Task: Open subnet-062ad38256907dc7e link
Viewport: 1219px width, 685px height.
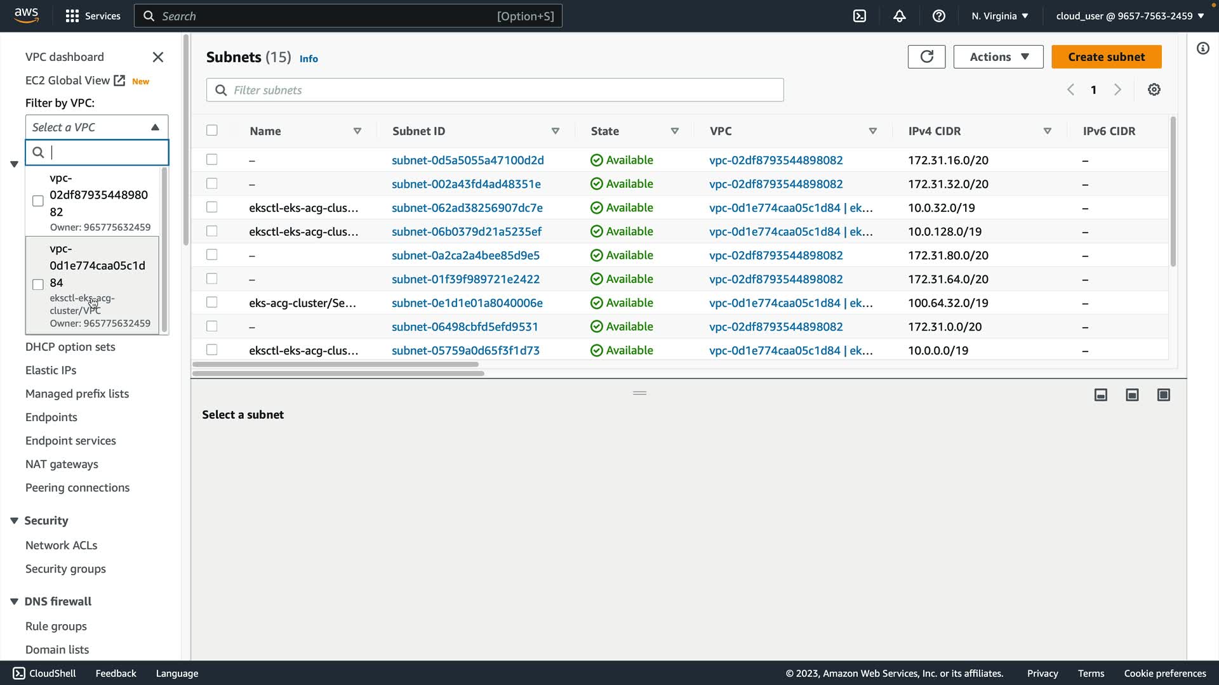Action: (x=467, y=208)
